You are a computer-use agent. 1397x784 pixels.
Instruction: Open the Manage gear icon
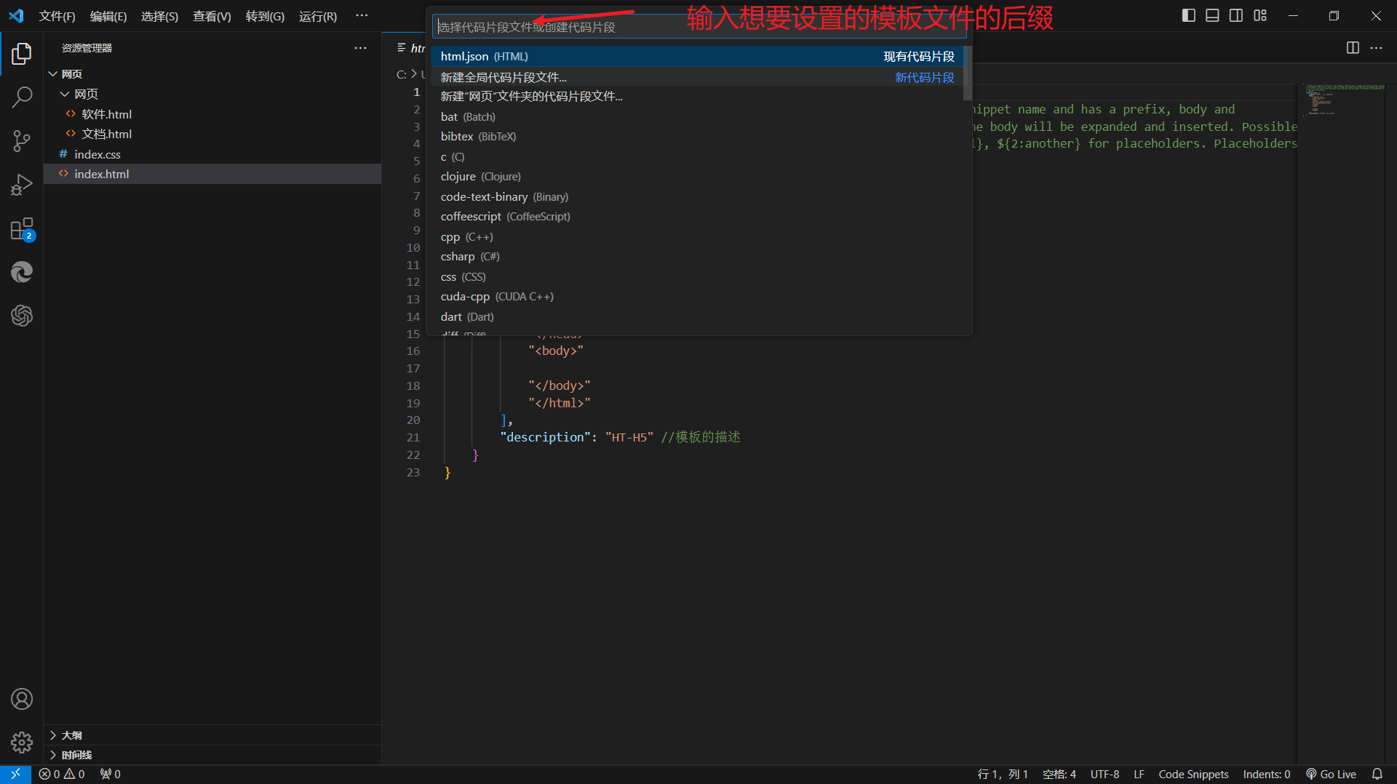(22, 743)
